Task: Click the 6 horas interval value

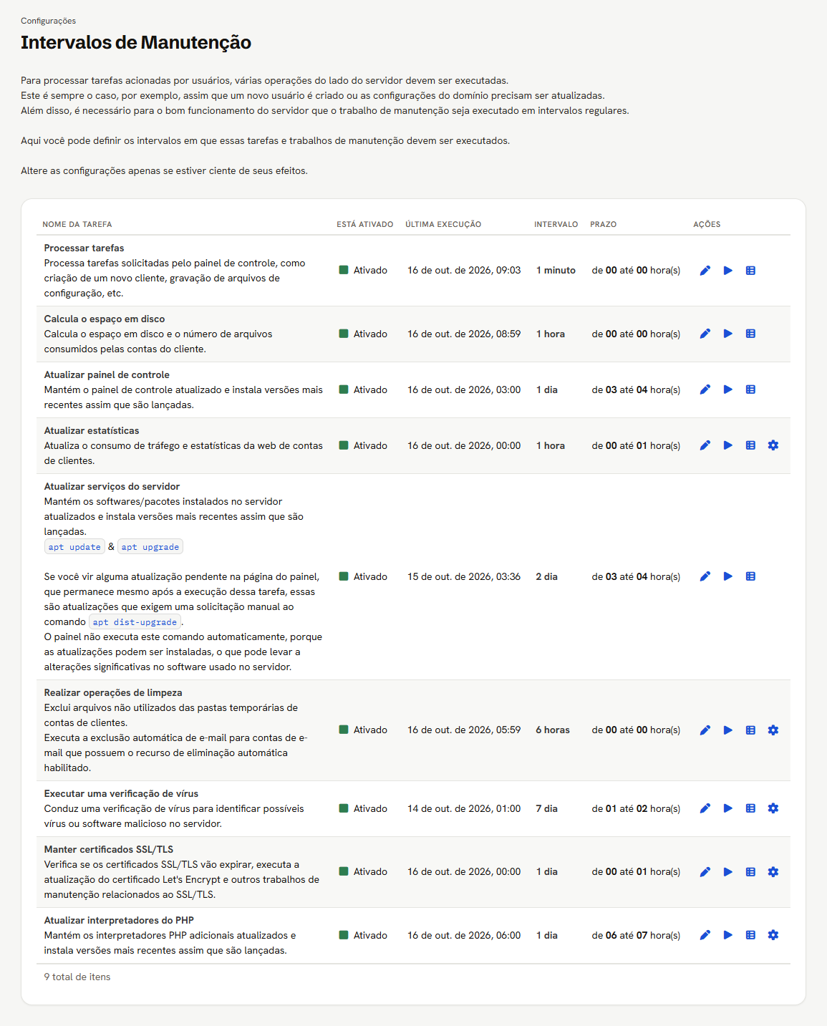Action: pos(553,730)
